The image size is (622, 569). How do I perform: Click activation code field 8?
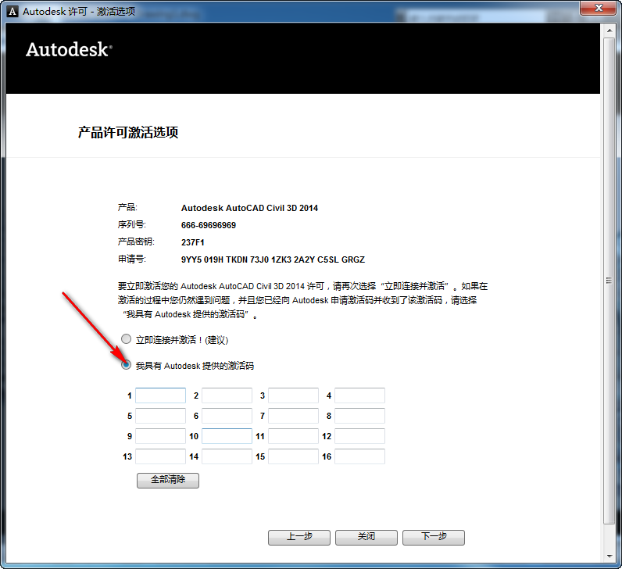pos(359,416)
